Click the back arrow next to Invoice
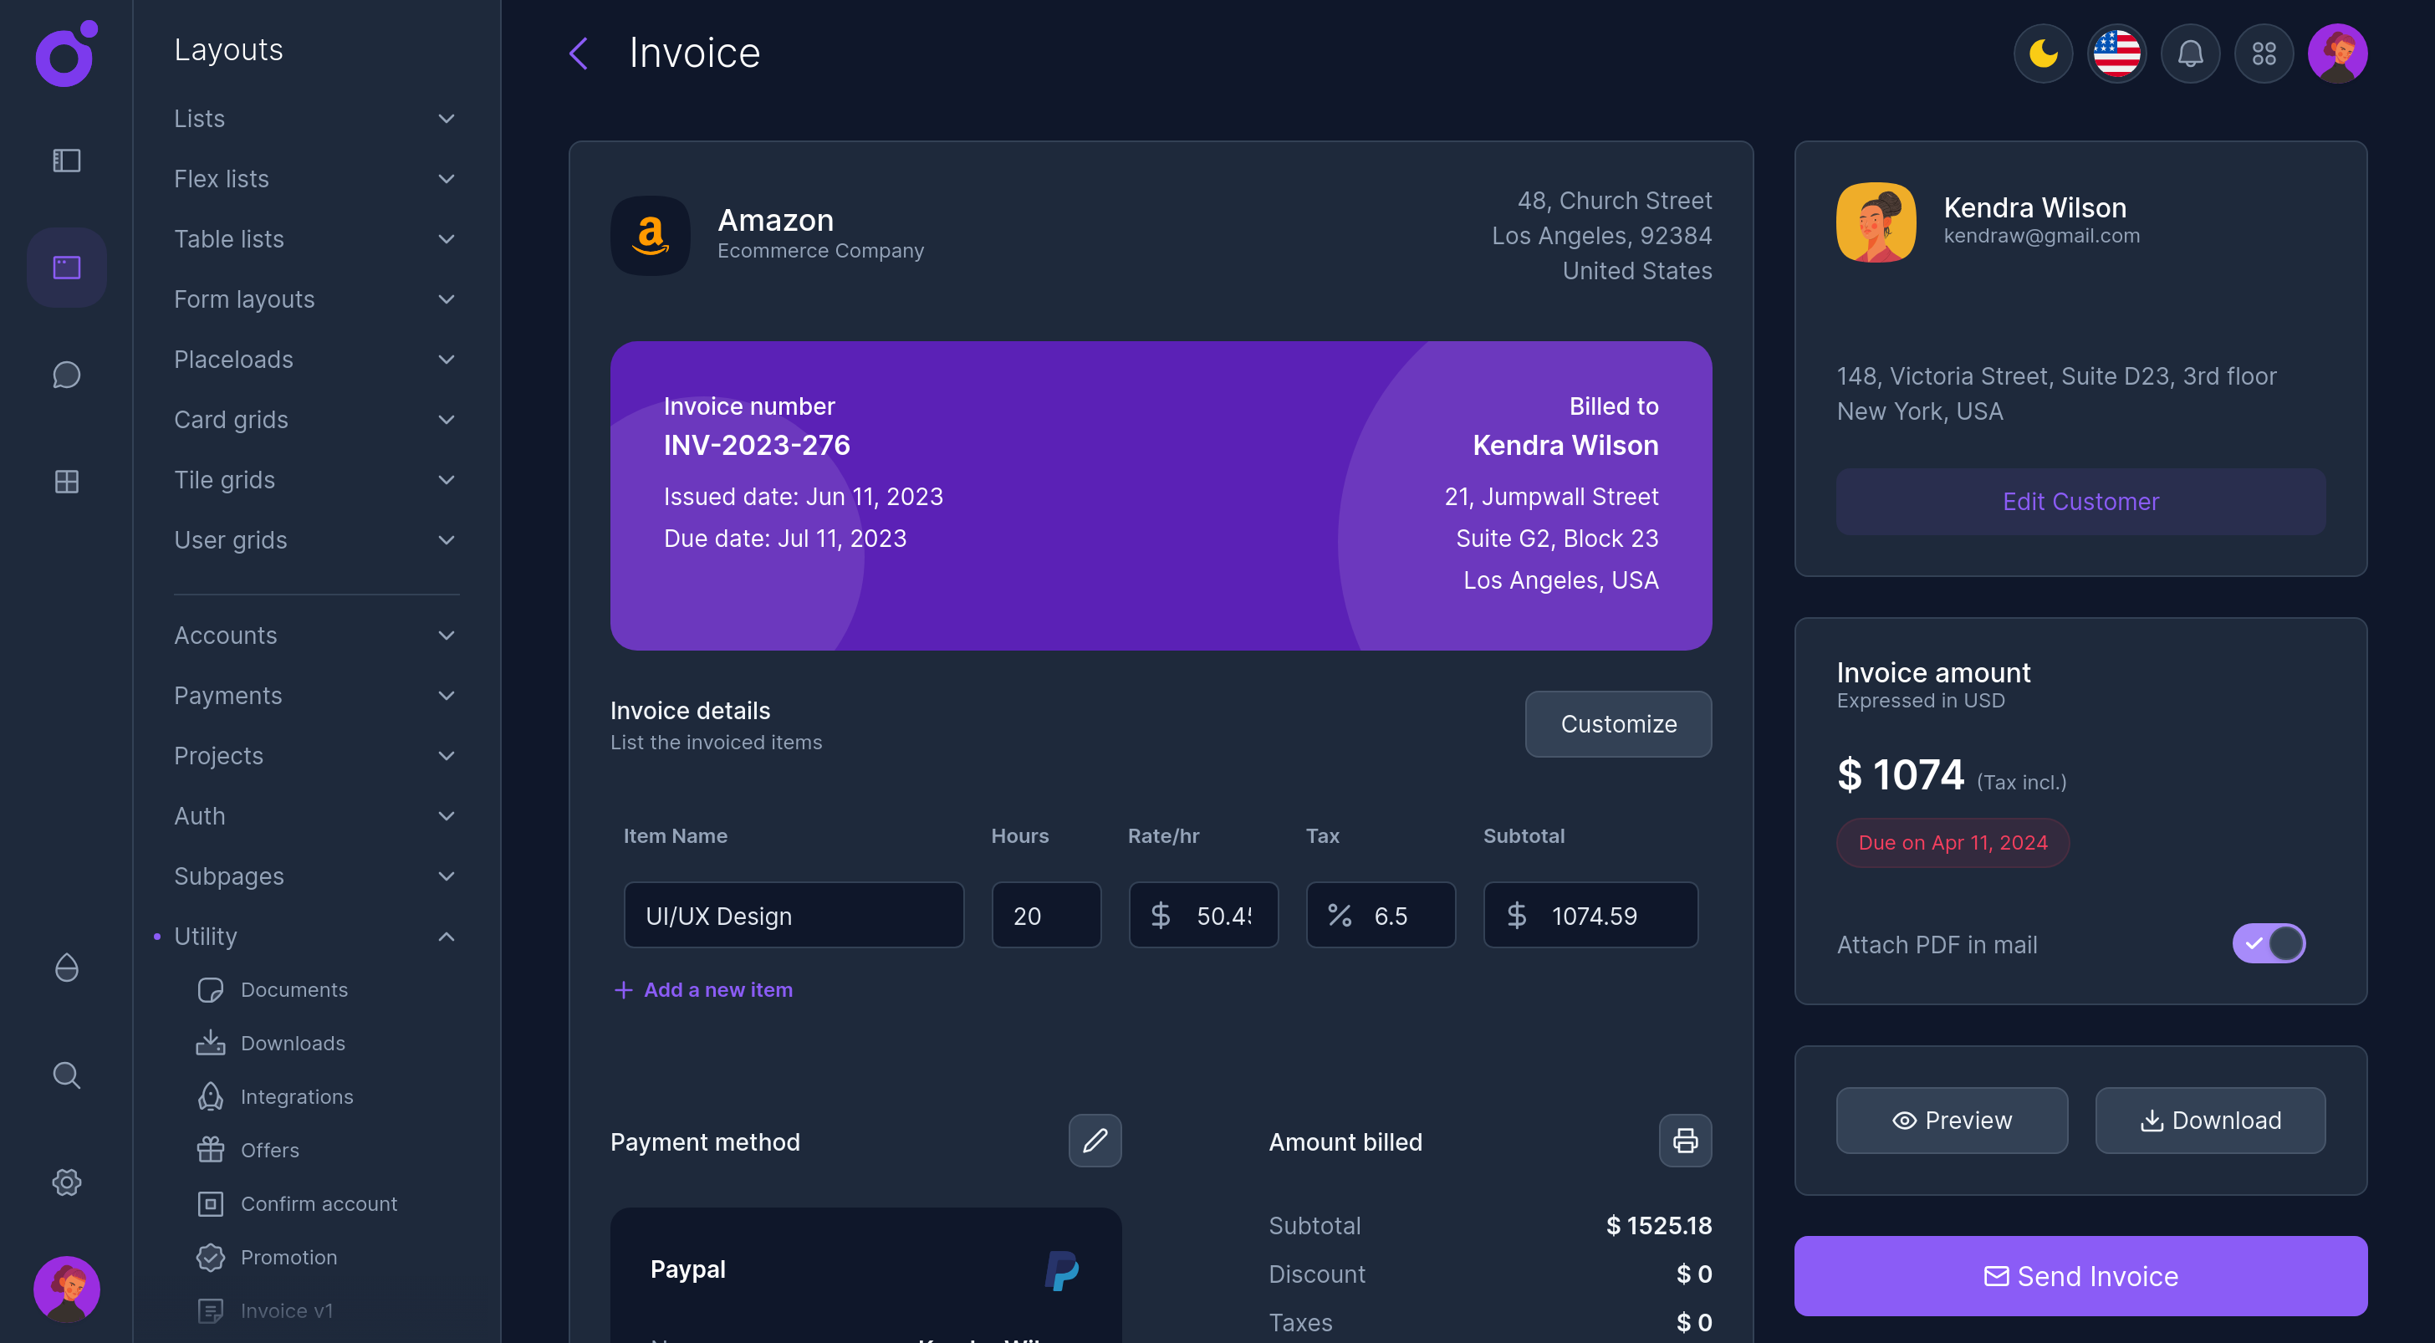The width and height of the screenshot is (2435, 1343). pos(579,54)
